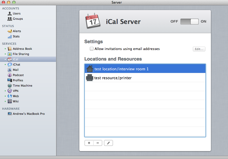Click the iChat bubble icon

10,64
